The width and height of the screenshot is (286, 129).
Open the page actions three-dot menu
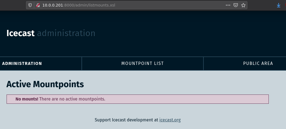tap(228, 5)
